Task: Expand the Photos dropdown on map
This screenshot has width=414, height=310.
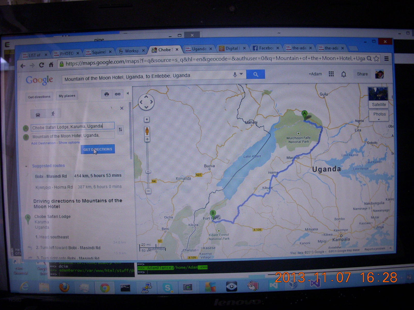Action: click(x=379, y=115)
